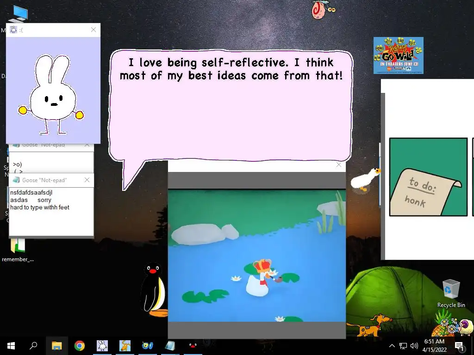Click the front Goose "Not-epad" title bar
This screenshot has width=474, height=355.
[x=51, y=180]
